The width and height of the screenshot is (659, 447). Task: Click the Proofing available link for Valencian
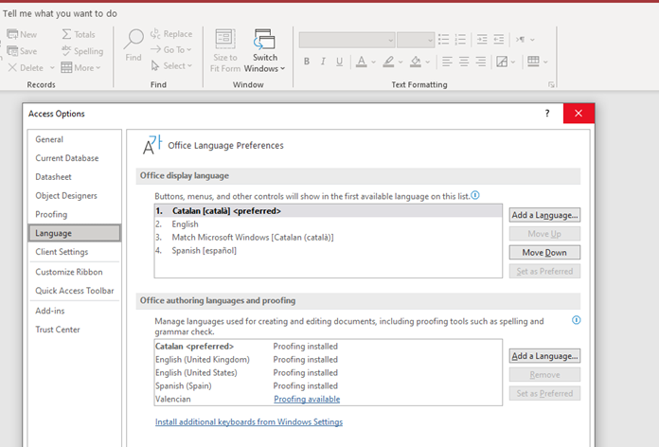click(x=307, y=400)
